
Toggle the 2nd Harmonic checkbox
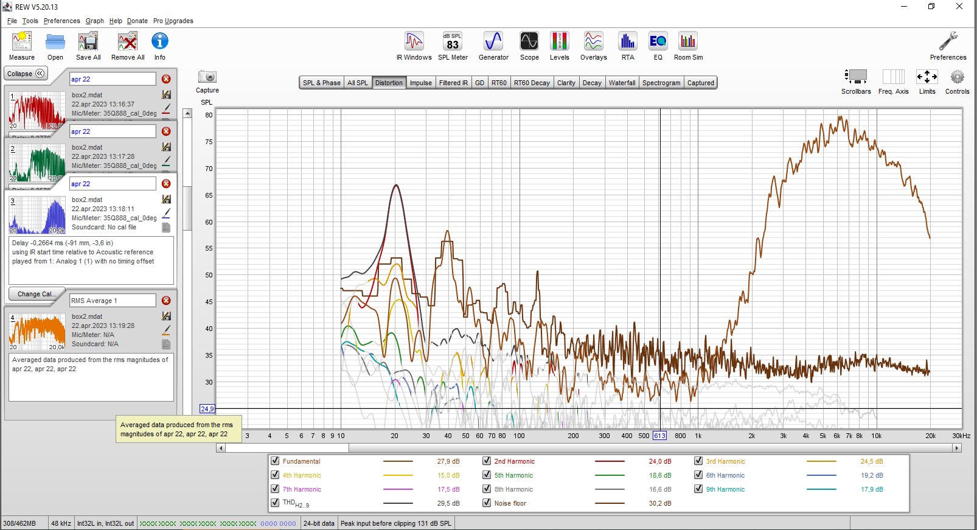click(487, 461)
